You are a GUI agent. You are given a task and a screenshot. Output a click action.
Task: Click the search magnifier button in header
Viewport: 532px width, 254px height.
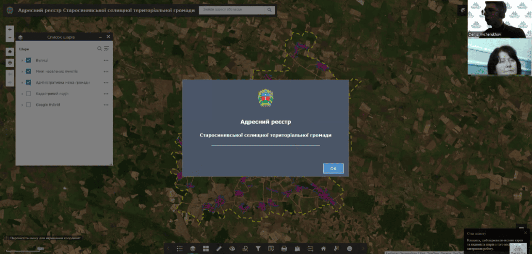coord(270,10)
